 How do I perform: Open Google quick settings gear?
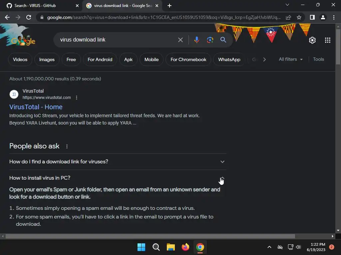click(x=312, y=40)
